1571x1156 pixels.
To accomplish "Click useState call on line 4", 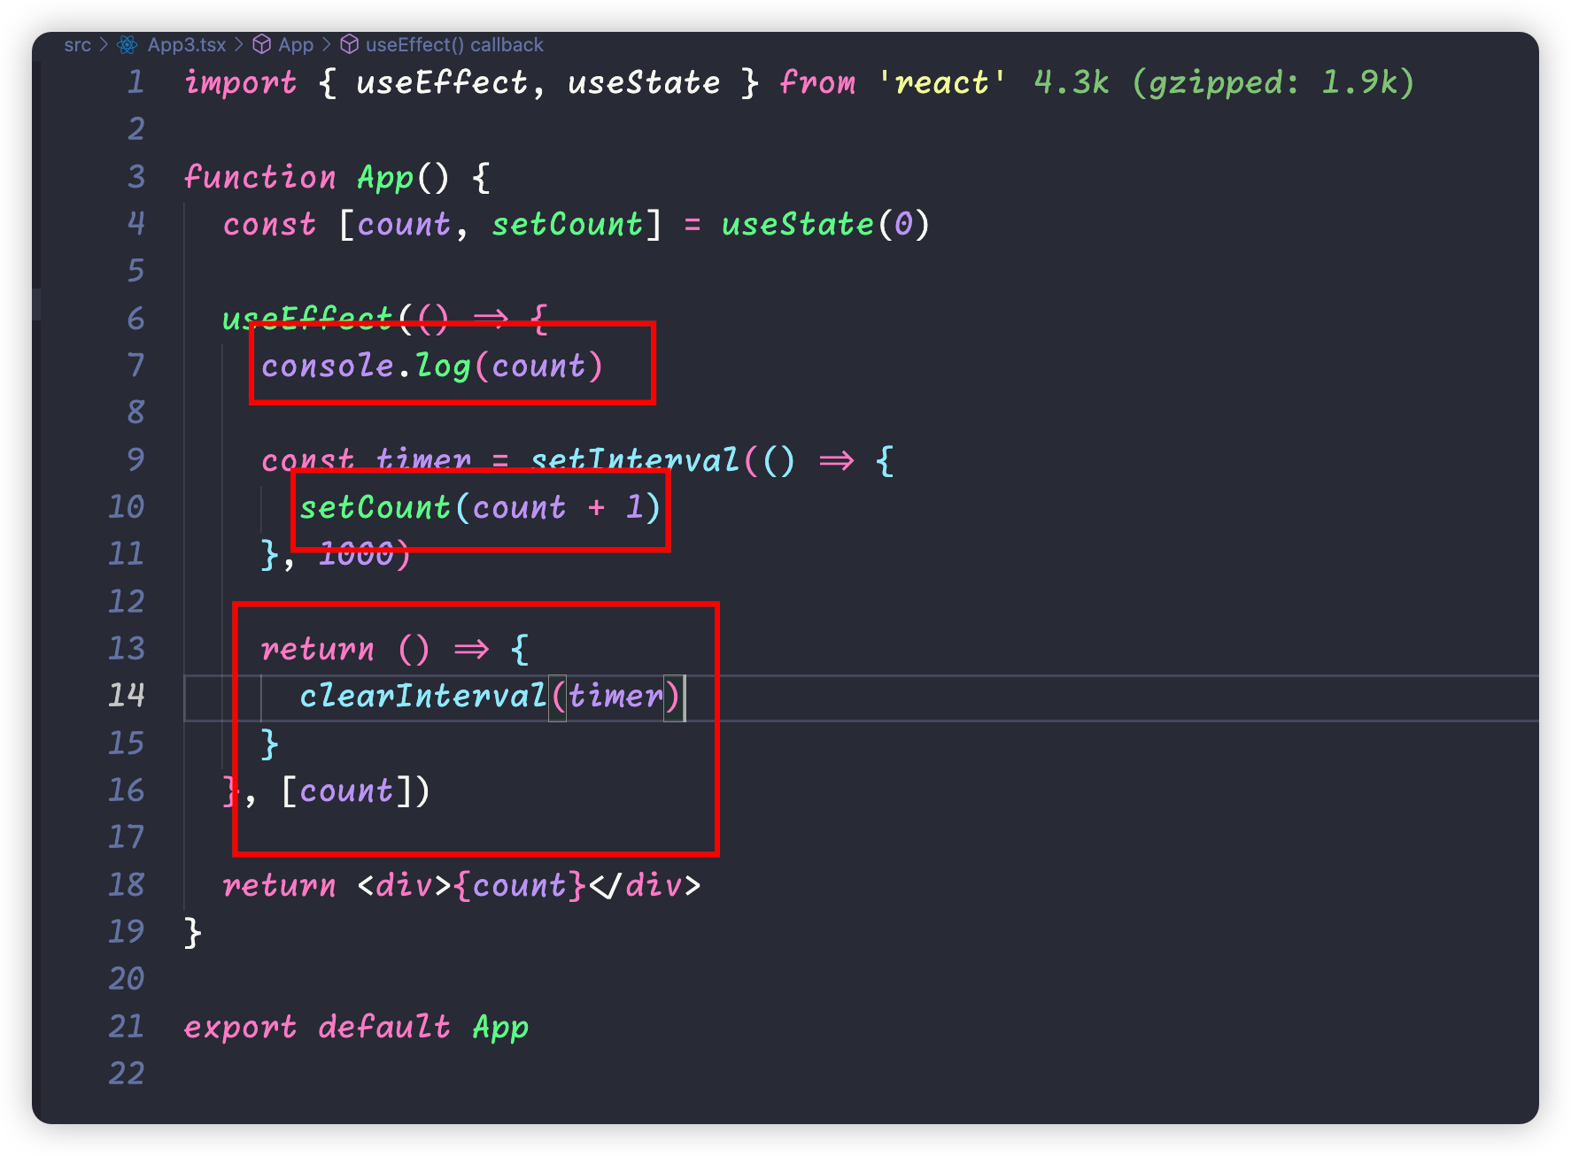I will (x=798, y=225).
